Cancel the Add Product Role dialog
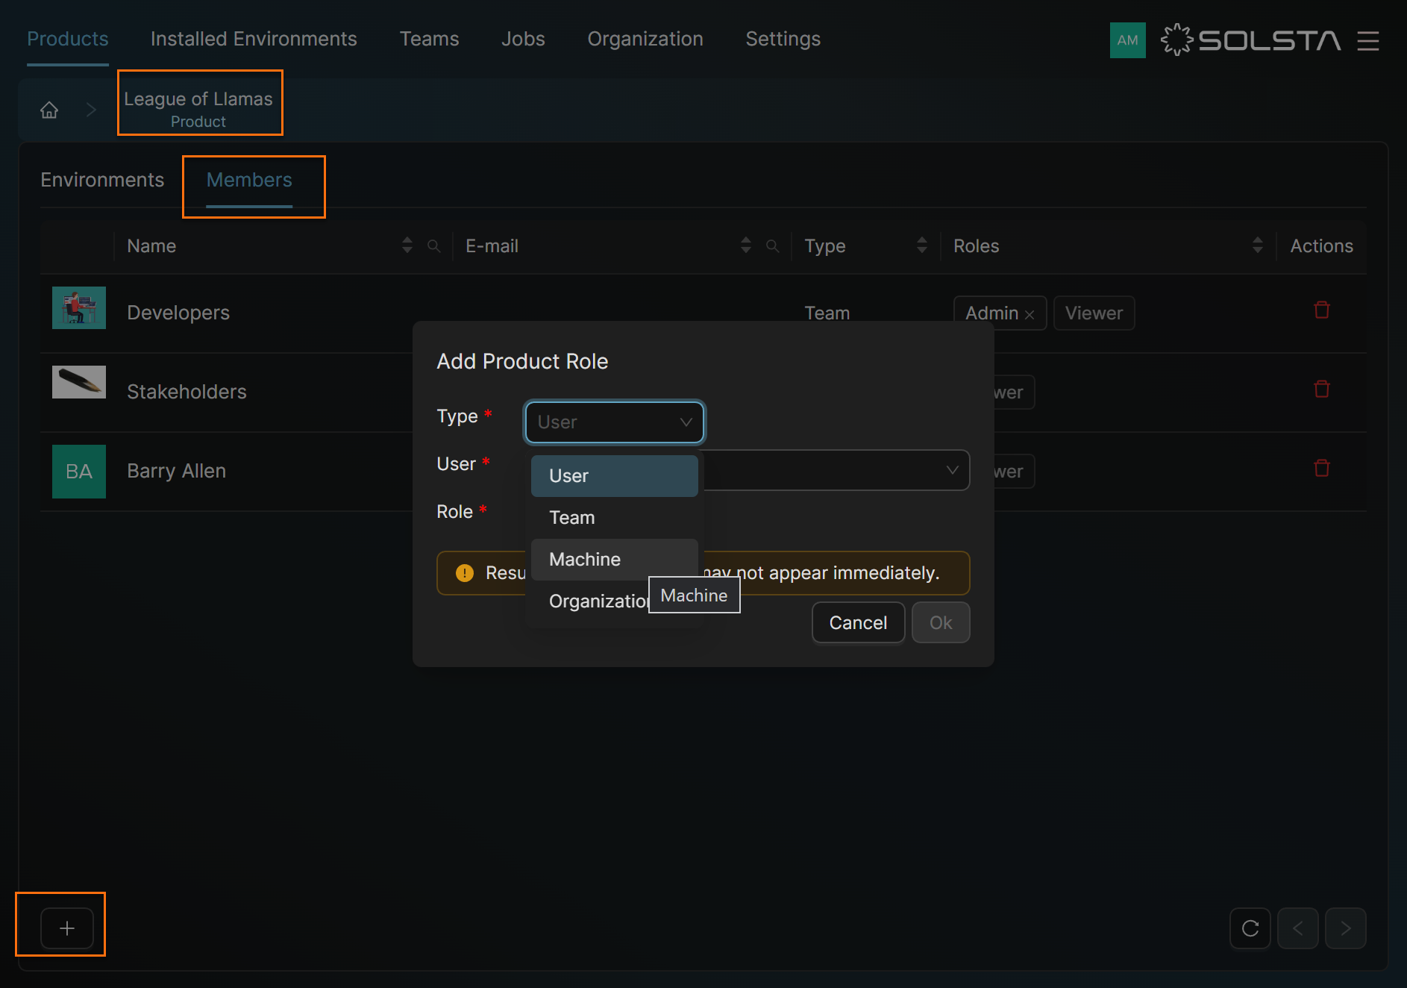 (x=858, y=622)
